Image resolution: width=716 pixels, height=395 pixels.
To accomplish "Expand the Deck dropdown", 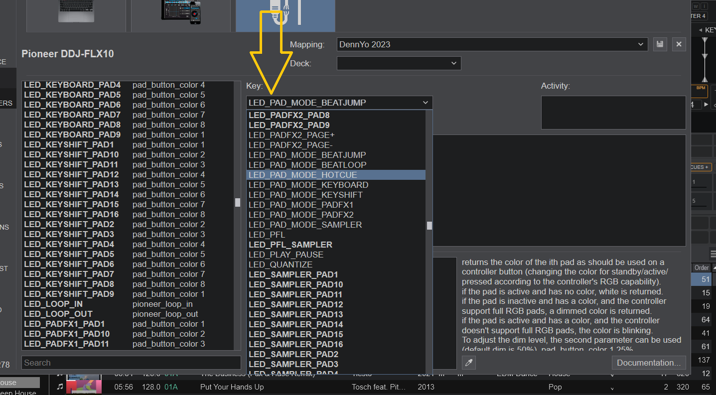I will coord(399,63).
